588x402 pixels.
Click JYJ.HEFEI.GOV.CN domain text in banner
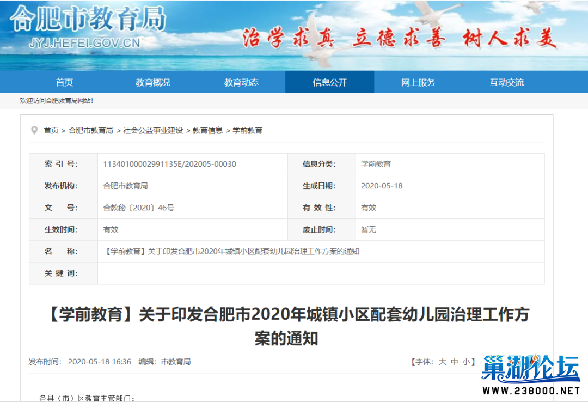[x=84, y=43]
